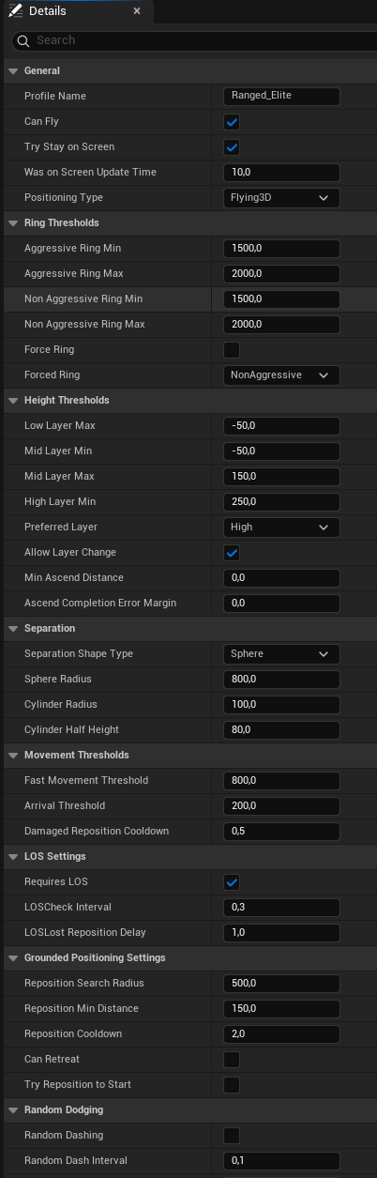Select the Preferred Layer label
Image resolution: width=377 pixels, height=1178 pixels.
point(61,528)
